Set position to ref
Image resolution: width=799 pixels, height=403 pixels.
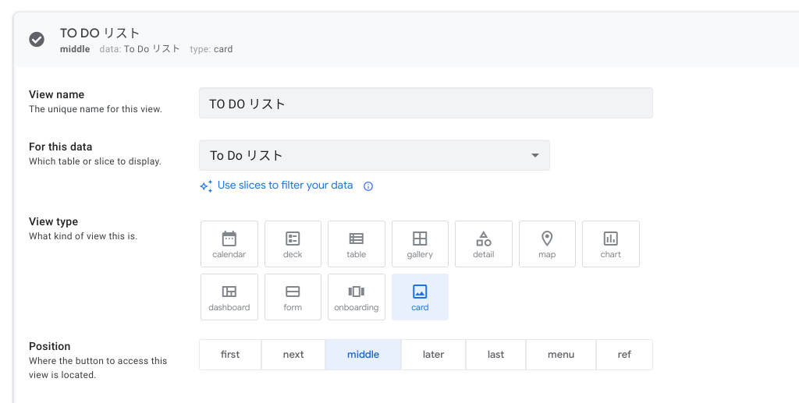point(624,355)
